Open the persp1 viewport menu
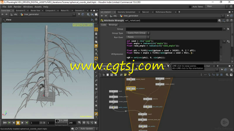 pyautogui.click(x=77, y=25)
